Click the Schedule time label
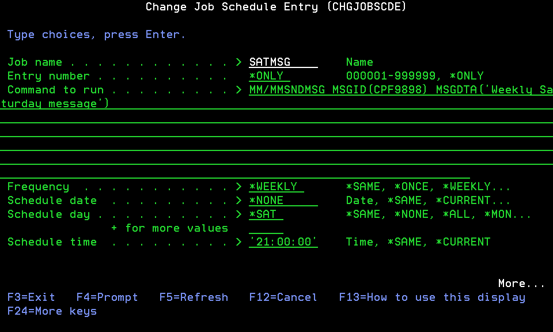This screenshot has height=332, width=553. 52,242
